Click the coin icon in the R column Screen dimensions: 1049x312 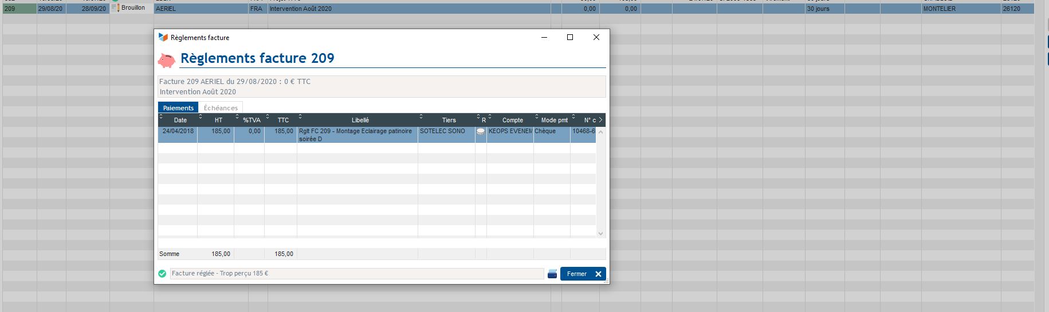point(481,131)
